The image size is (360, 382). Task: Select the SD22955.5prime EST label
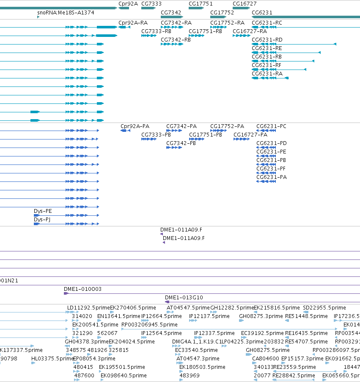(x=324, y=308)
